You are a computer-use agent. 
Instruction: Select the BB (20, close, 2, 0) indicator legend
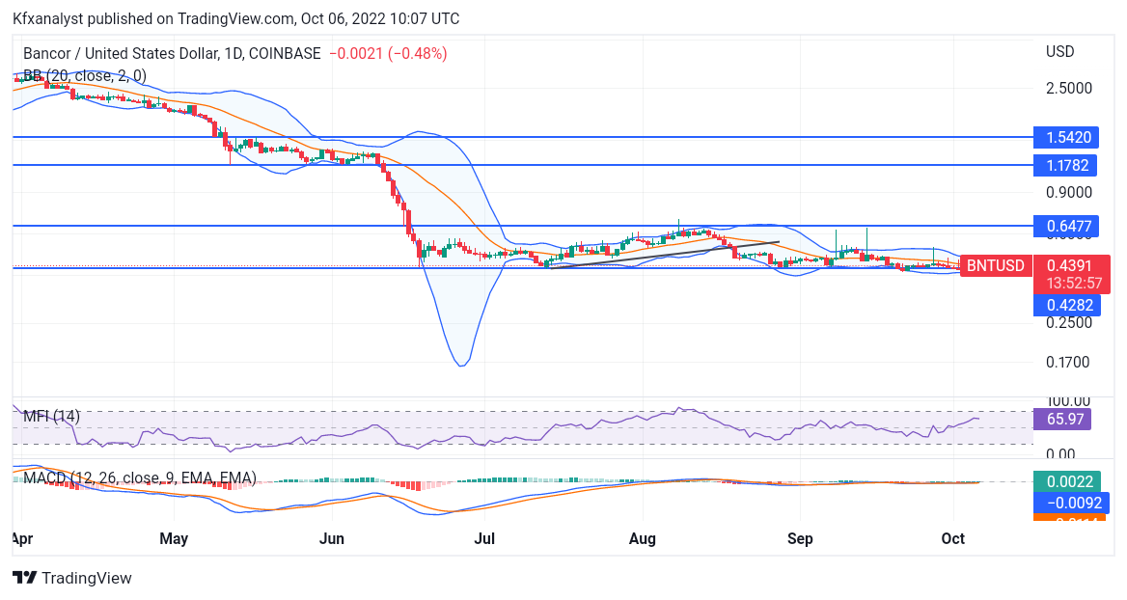85,75
